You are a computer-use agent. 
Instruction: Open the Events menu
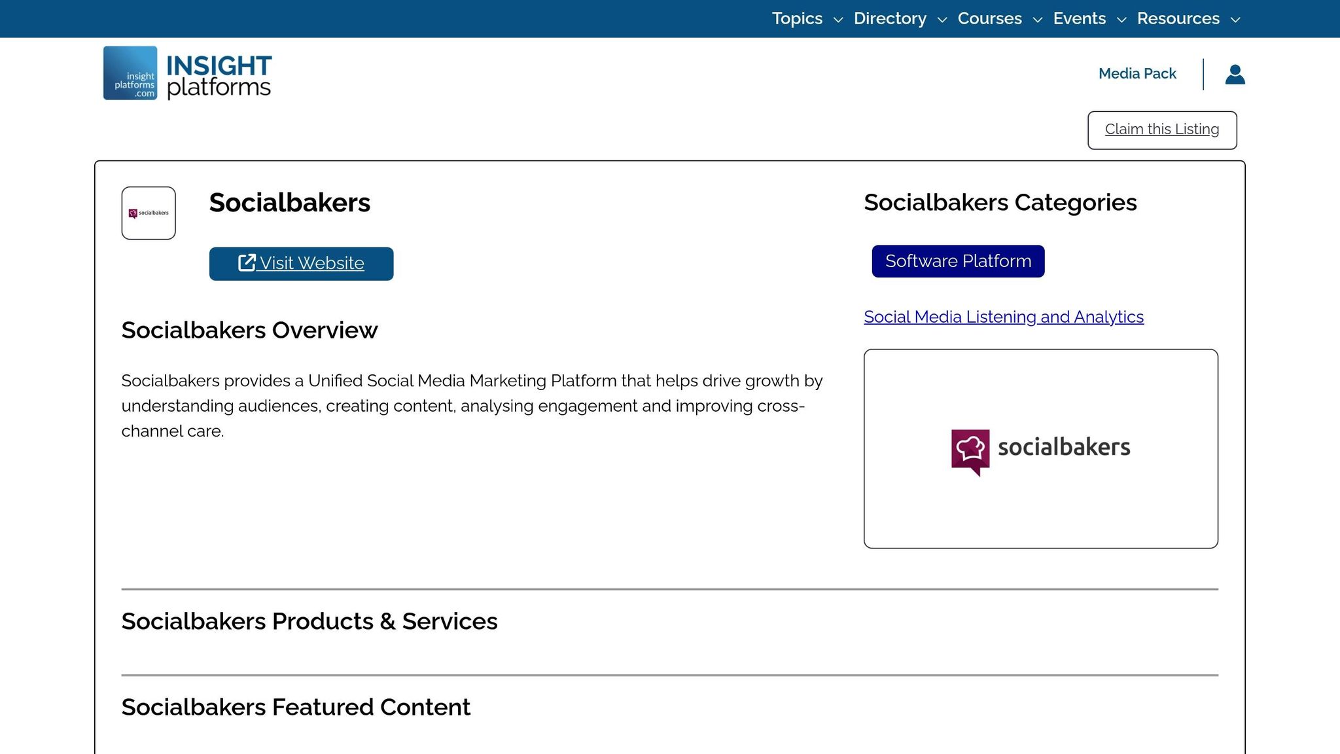1079,18
